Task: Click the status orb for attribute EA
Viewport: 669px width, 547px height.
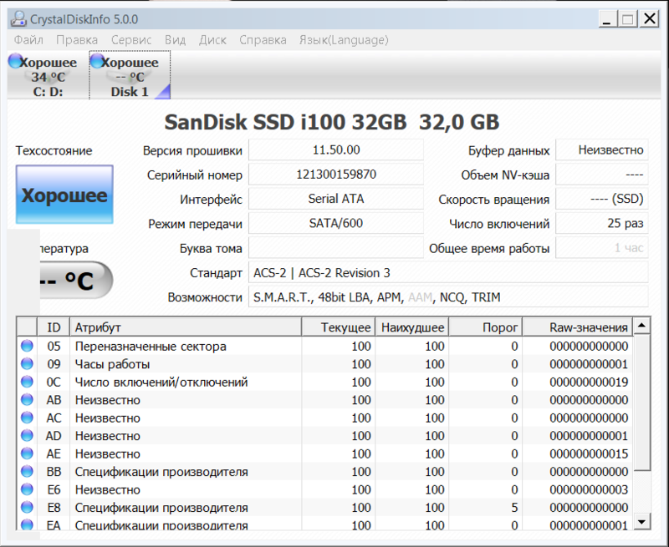Action: pos(27,524)
